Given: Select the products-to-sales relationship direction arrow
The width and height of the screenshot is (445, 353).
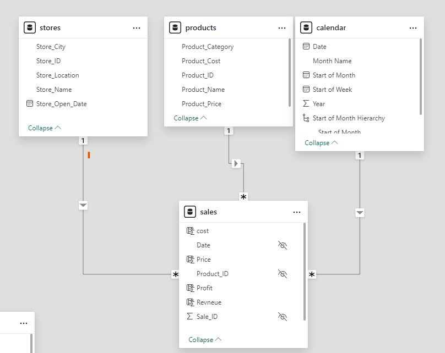Looking at the screenshot, I should [x=236, y=163].
